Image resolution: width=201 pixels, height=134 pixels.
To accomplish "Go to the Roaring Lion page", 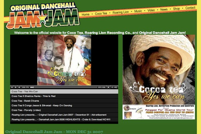I will [121, 12].
